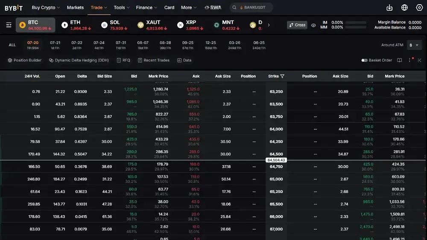Select the 08-28 expiry tab
427x240 pixels.
click(165, 45)
